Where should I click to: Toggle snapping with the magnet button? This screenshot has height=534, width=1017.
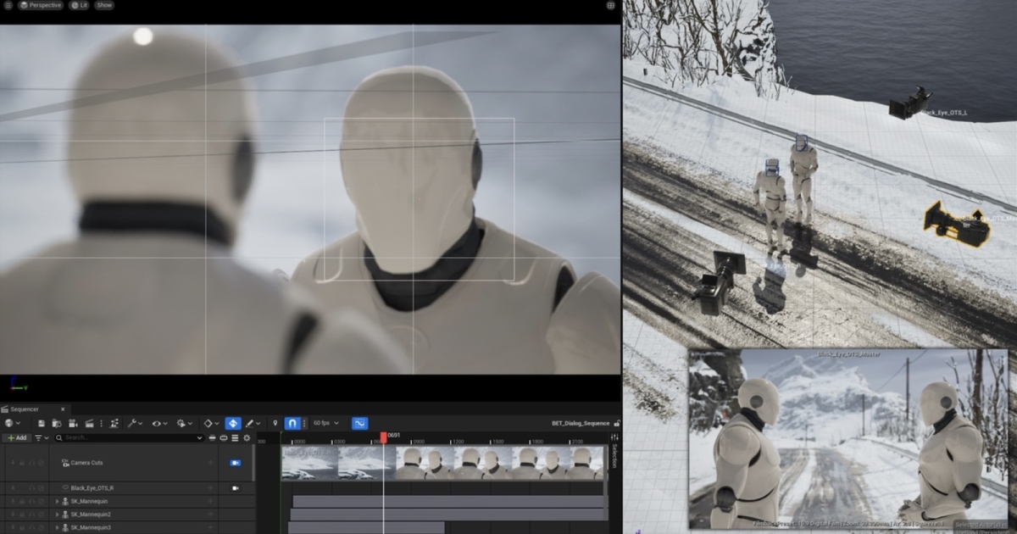292,423
